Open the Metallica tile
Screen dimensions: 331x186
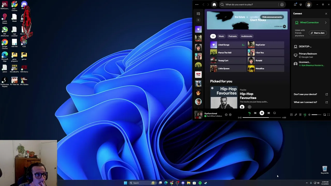pyautogui.click(x=266, y=68)
